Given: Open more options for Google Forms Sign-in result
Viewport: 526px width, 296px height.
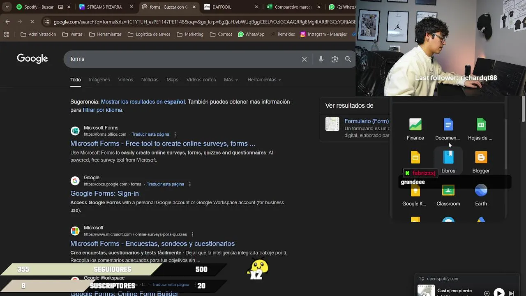Looking at the screenshot, I should (x=190, y=184).
